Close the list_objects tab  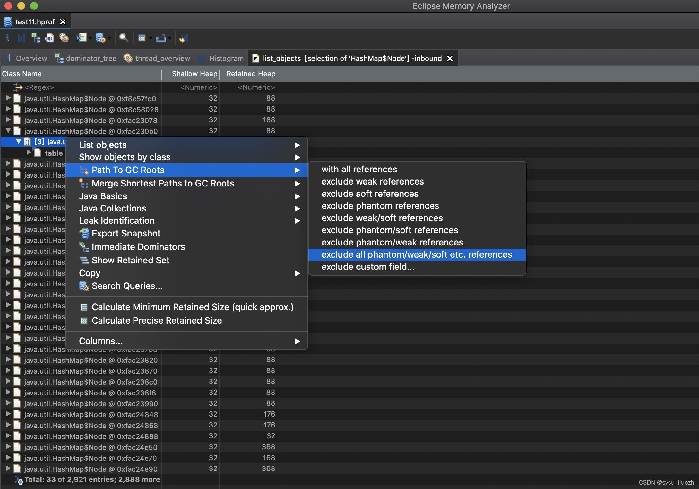pos(450,58)
